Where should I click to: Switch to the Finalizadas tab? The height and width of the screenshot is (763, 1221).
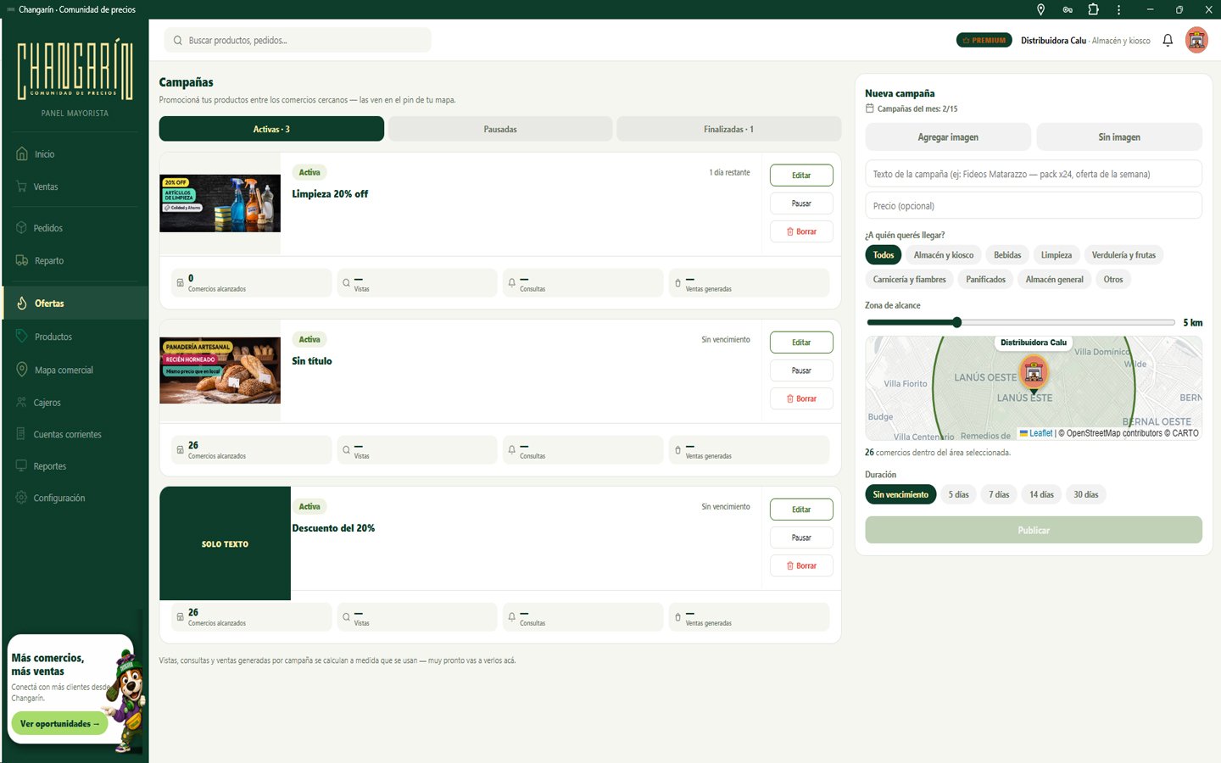tap(728, 129)
